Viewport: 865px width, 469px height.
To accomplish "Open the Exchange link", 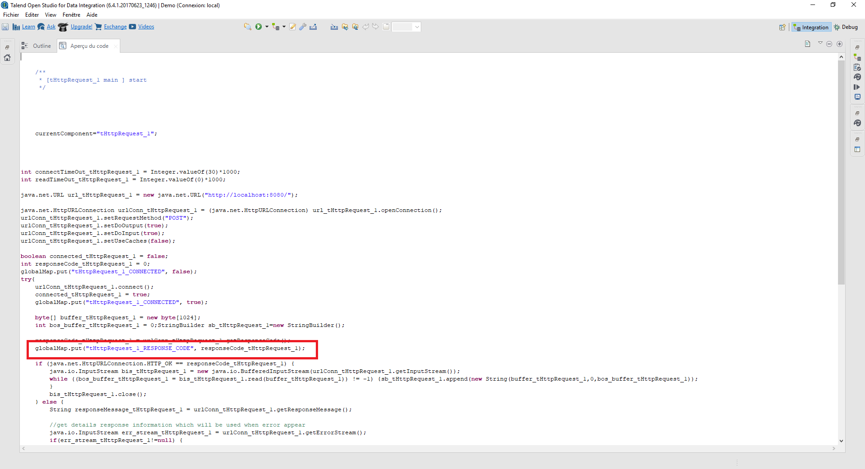I will (x=115, y=27).
